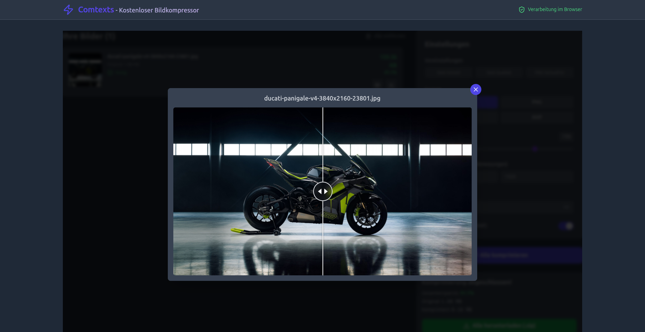The image size is (645, 332).
Task: Close the image comparison dialog
Action: (475, 89)
